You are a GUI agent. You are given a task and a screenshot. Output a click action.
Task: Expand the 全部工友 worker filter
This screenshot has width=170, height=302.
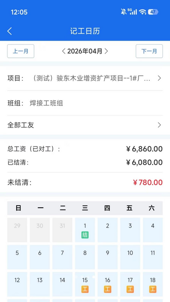(x=85, y=125)
